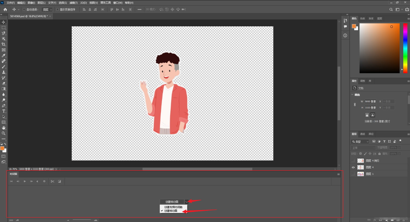Screen dimensions: 410x222
Task: Open the 图层 auto-select target dropdown
Action: pyautogui.click(x=47, y=10)
